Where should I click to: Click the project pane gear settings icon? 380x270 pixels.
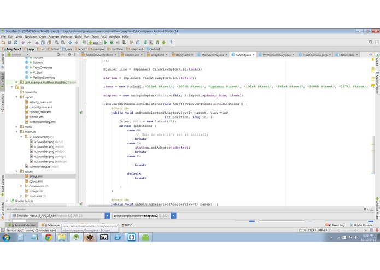69,55
